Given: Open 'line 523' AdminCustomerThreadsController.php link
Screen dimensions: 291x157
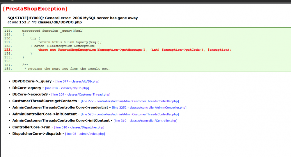Looking at the screenshot, I should click(130, 114).
